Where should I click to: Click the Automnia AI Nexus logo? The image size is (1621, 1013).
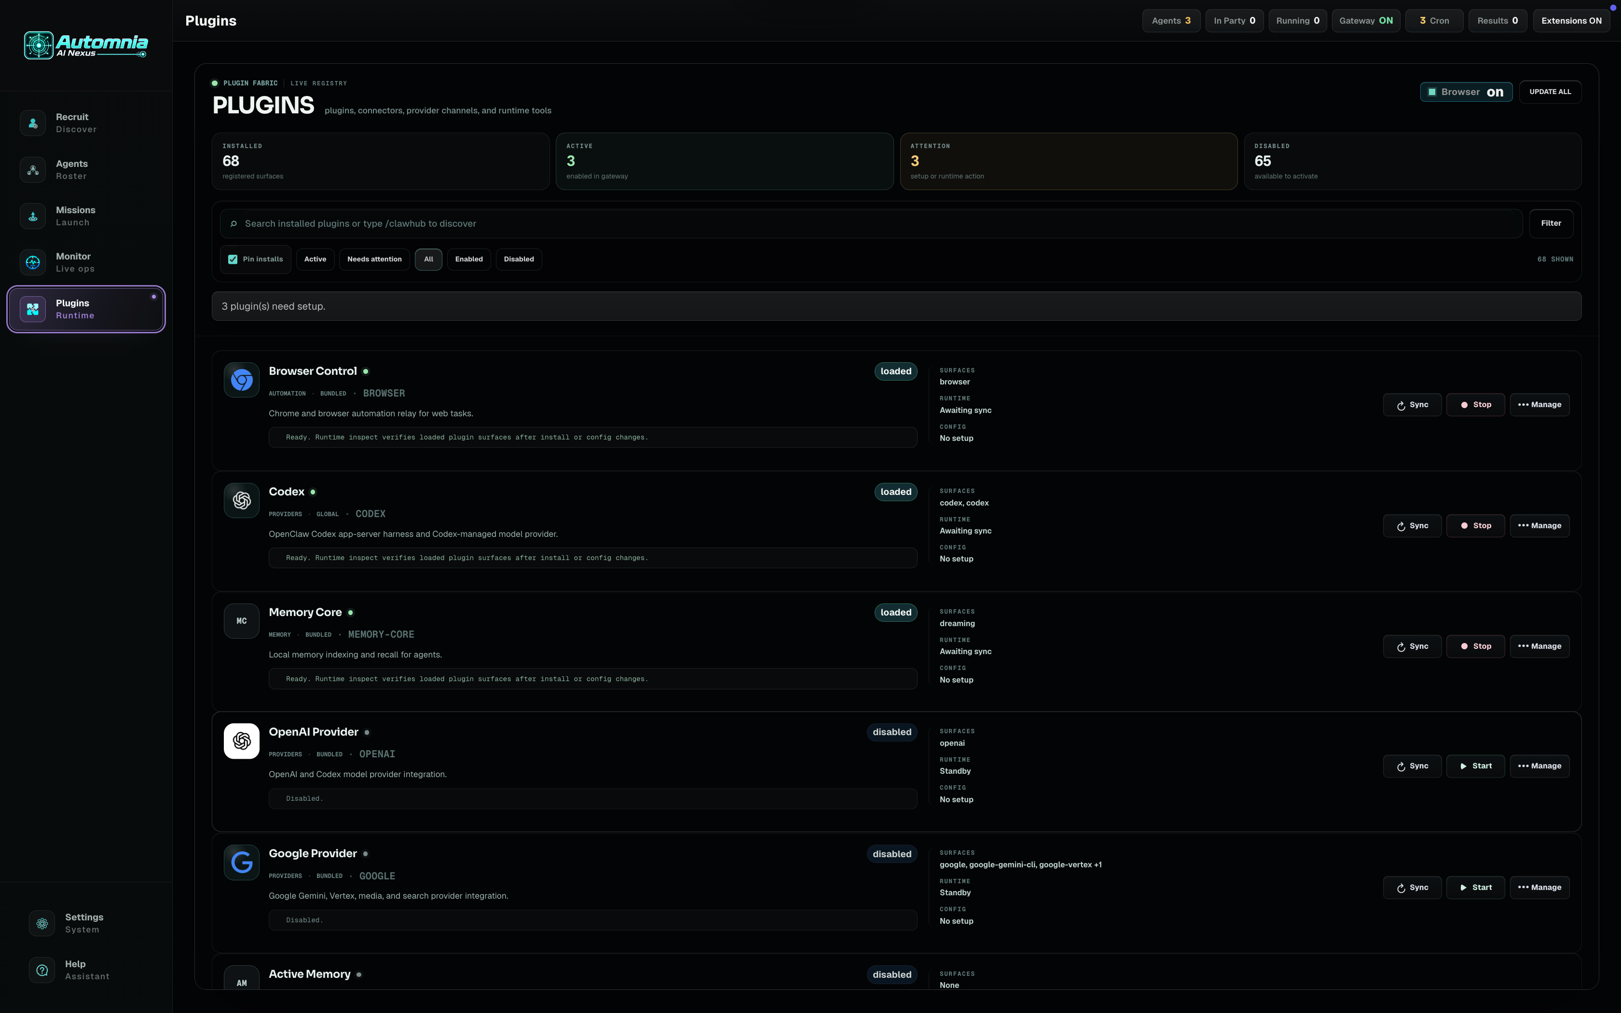[86, 45]
